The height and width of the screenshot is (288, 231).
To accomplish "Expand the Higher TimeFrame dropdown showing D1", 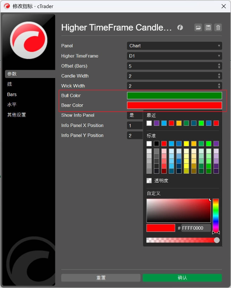I will [x=174, y=56].
